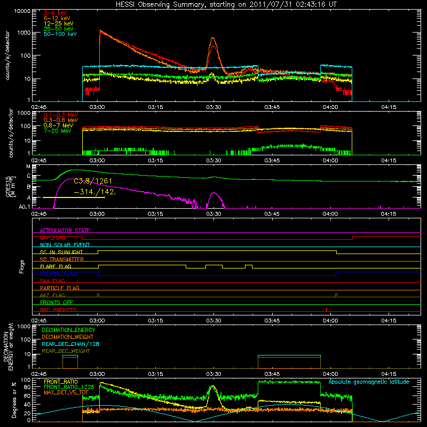Screen dimensions: 427x427
Task: Click the peak of the 6-12 keV flare spike at 03:30
Action: coord(212,38)
